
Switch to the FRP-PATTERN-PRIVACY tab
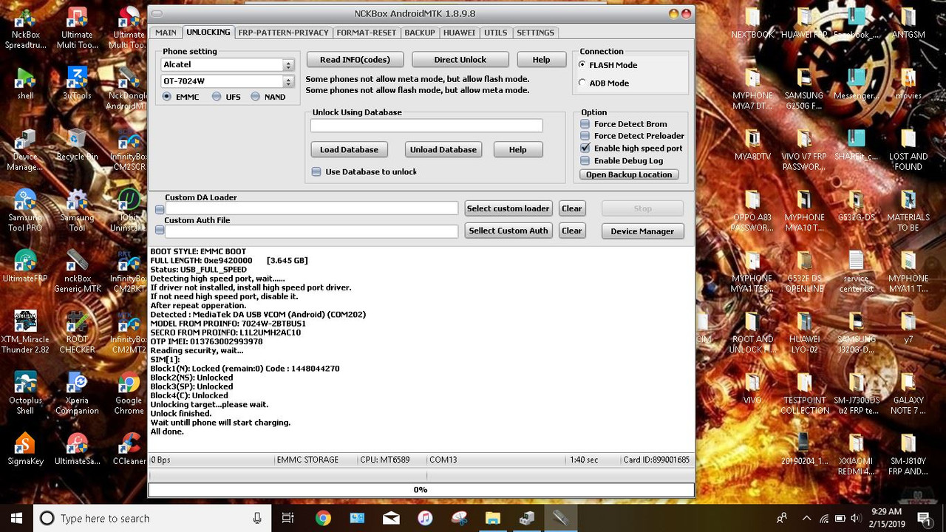[283, 33]
